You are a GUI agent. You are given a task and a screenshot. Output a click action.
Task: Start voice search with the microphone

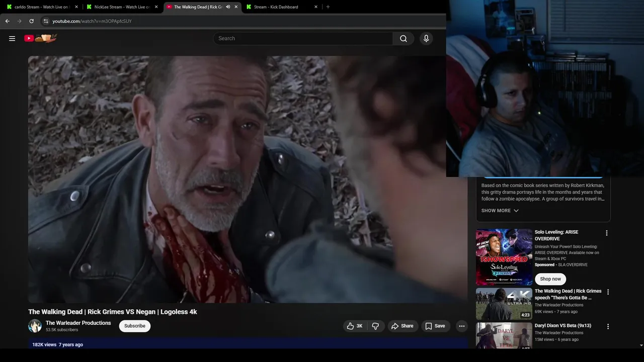pos(426,39)
